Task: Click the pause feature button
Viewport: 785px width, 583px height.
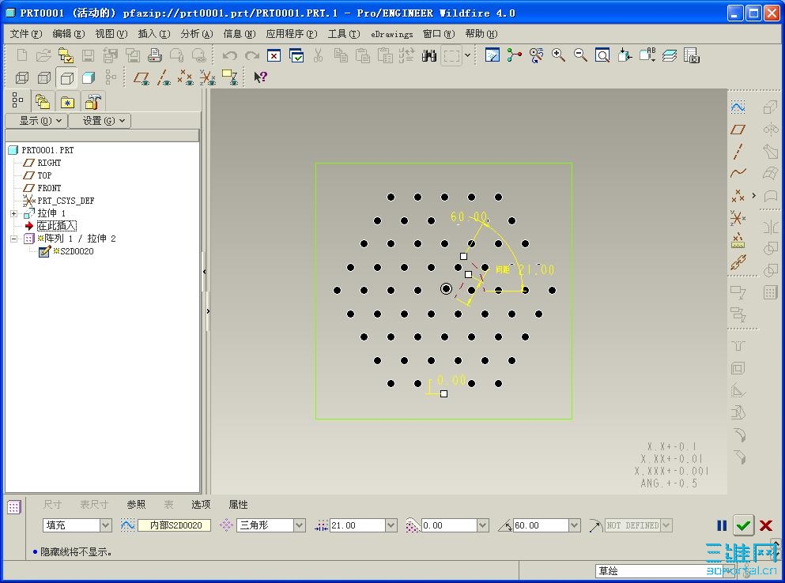Action: coord(722,525)
